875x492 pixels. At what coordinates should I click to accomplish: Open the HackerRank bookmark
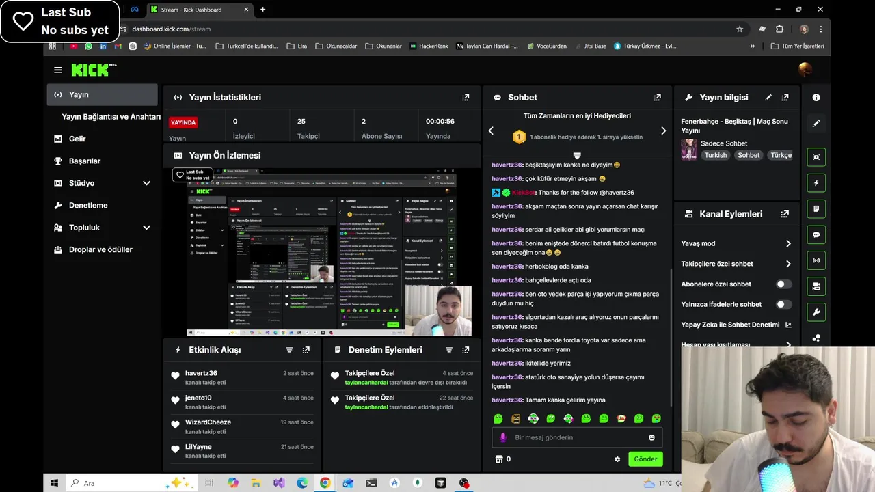coord(429,46)
